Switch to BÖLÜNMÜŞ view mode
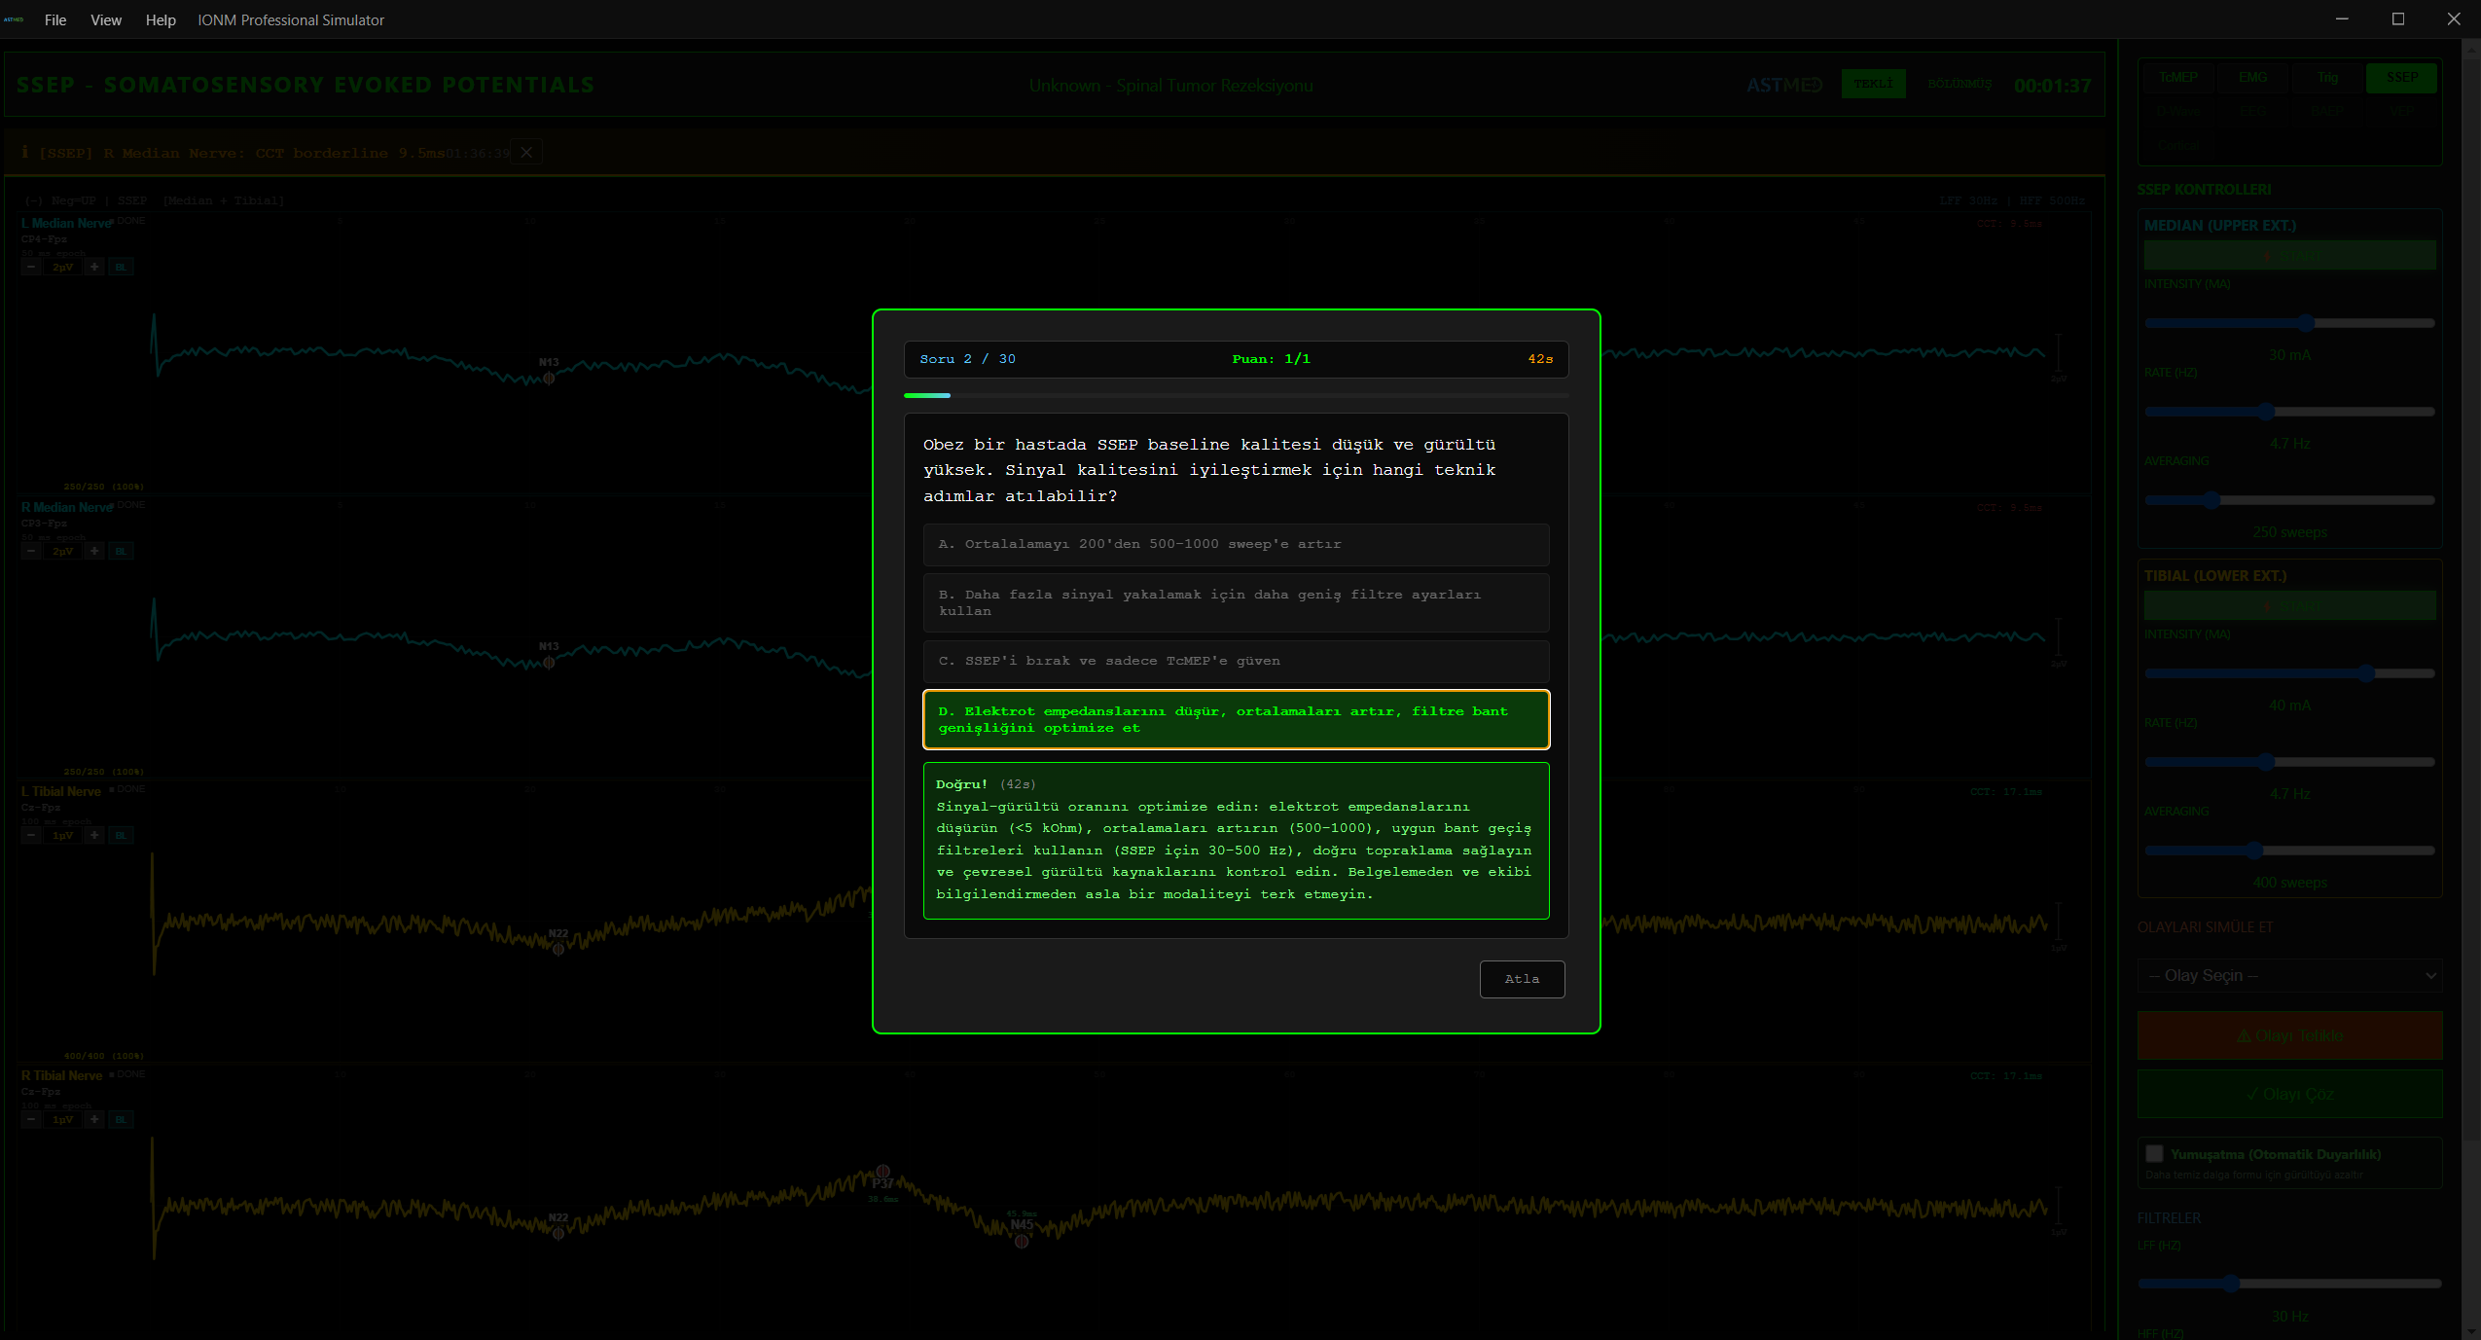 1960,84
